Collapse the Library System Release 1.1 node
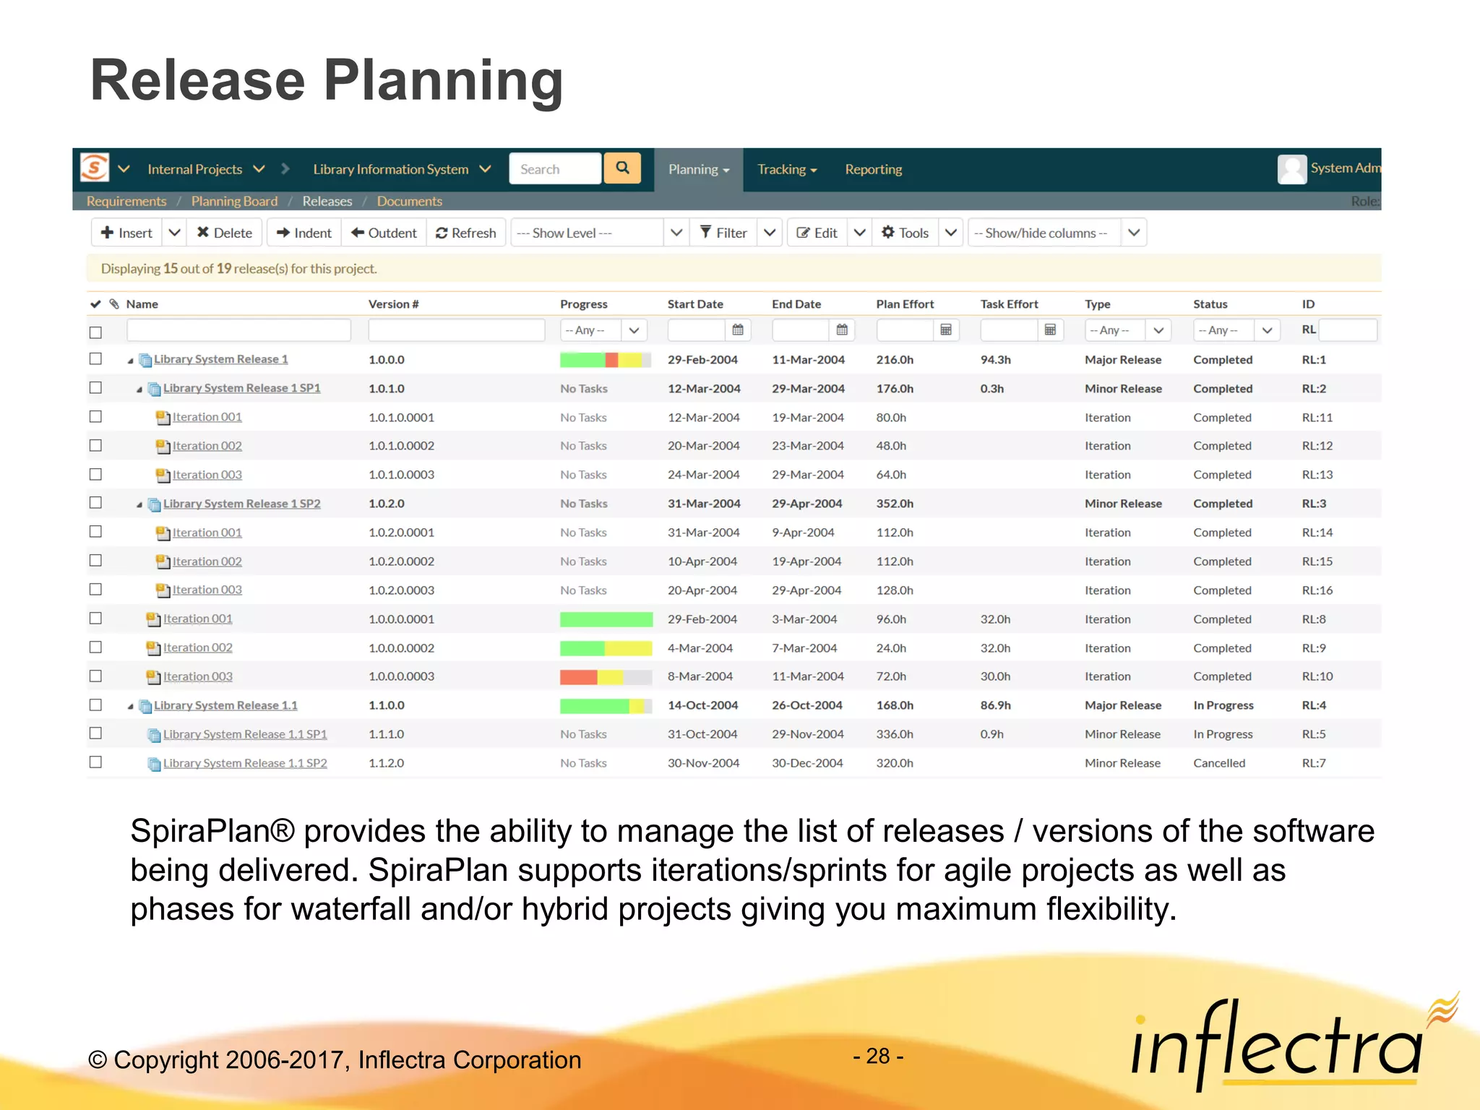The height and width of the screenshot is (1110, 1480). point(131,707)
